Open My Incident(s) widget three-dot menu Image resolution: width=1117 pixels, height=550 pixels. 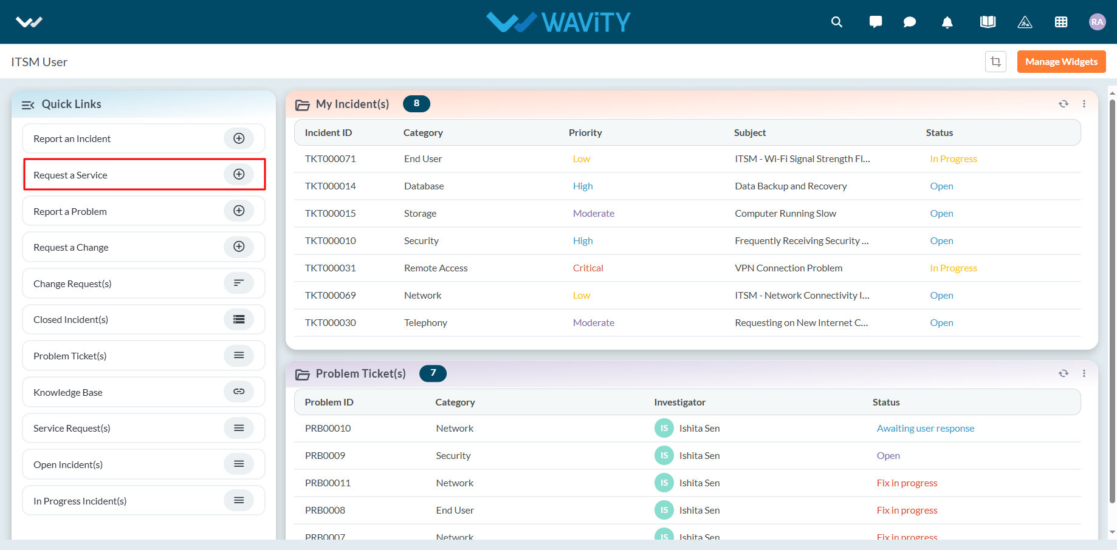(x=1084, y=104)
